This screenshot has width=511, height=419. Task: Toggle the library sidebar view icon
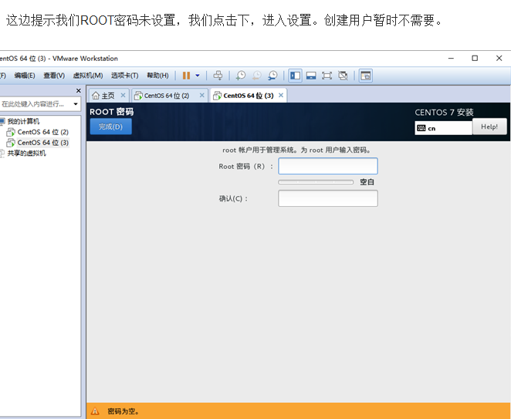point(296,76)
